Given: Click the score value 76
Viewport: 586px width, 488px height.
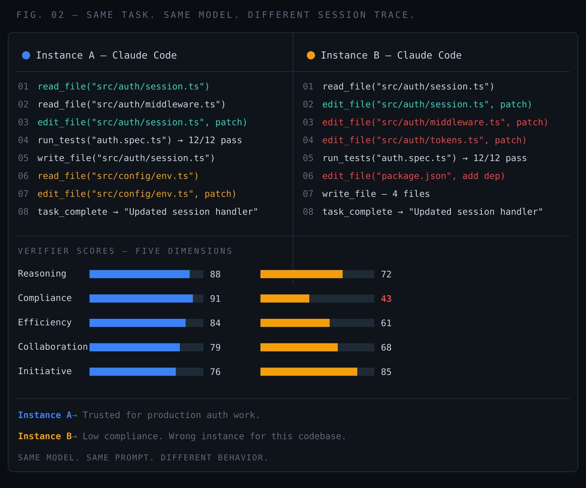Looking at the screenshot, I should click(215, 372).
